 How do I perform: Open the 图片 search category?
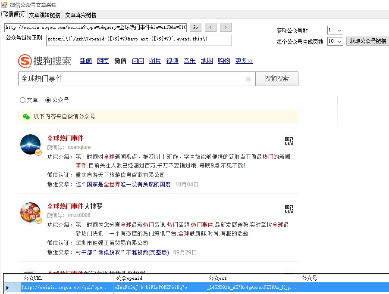pyautogui.click(x=155, y=61)
